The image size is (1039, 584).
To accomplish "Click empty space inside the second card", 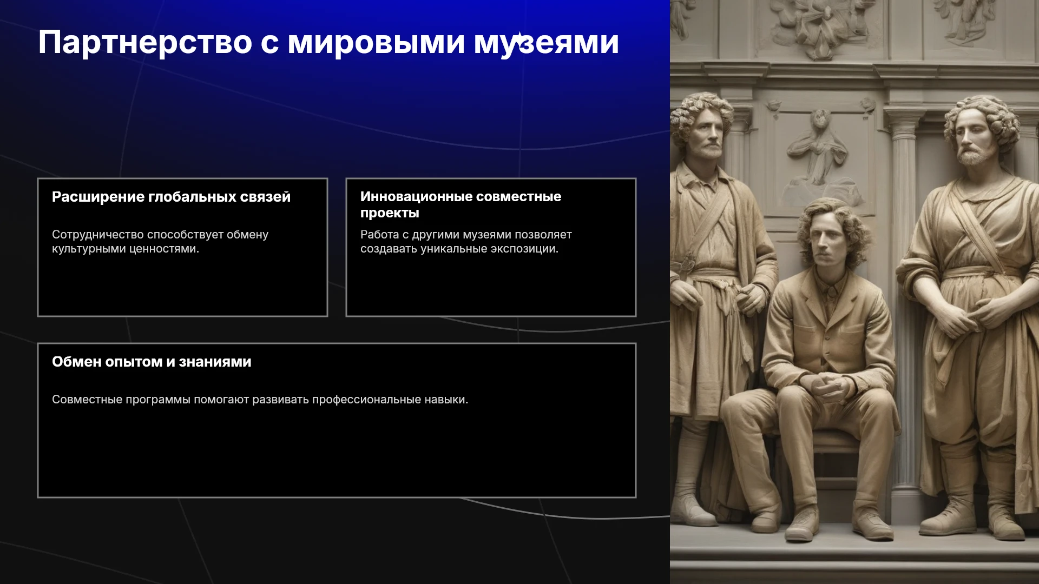I will (491, 287).
